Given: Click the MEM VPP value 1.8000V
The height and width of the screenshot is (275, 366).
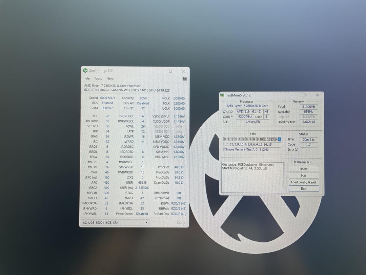Looking at the screenshot, I should tap(179, 152).
